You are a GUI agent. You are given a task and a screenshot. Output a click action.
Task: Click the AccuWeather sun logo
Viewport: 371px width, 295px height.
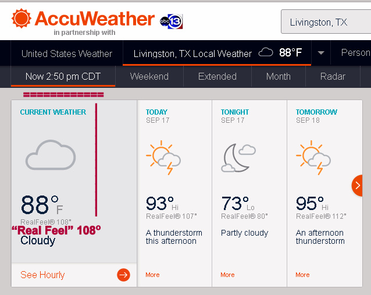(22, 18)
